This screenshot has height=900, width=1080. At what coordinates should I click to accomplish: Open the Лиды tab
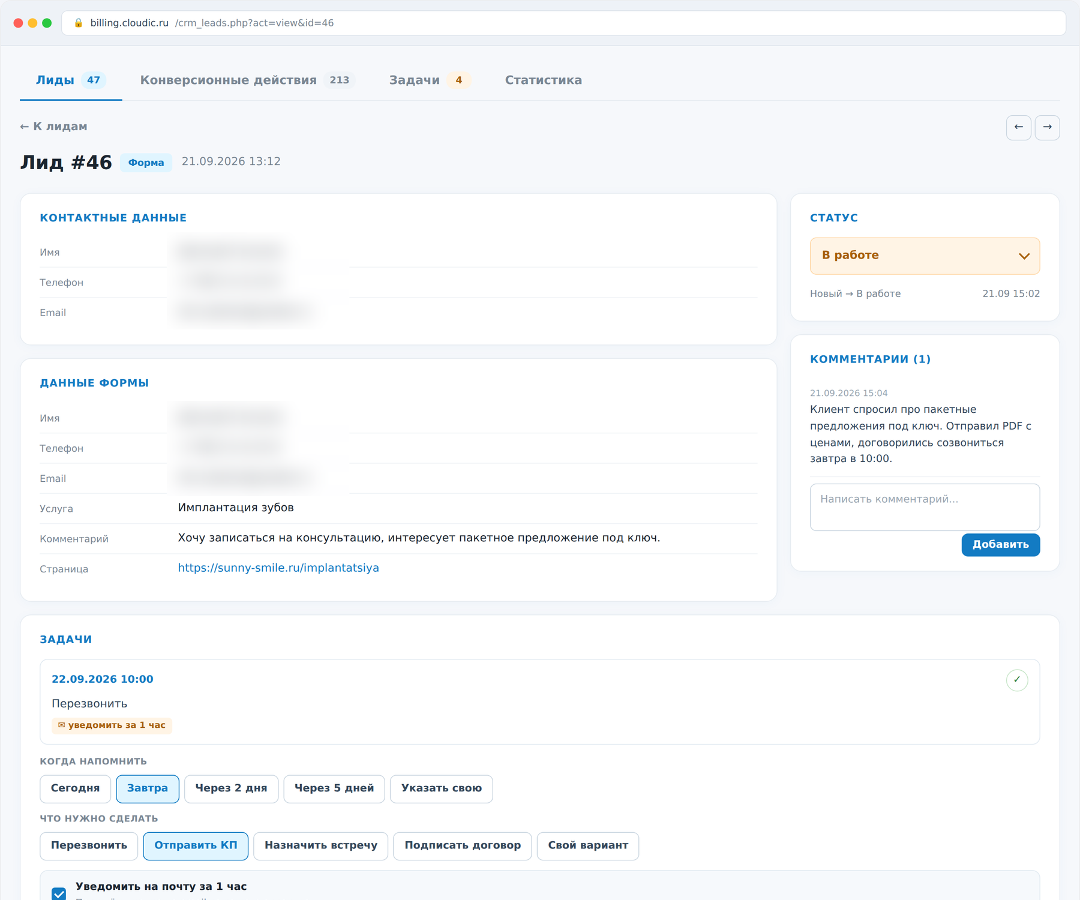click(71, 80)
